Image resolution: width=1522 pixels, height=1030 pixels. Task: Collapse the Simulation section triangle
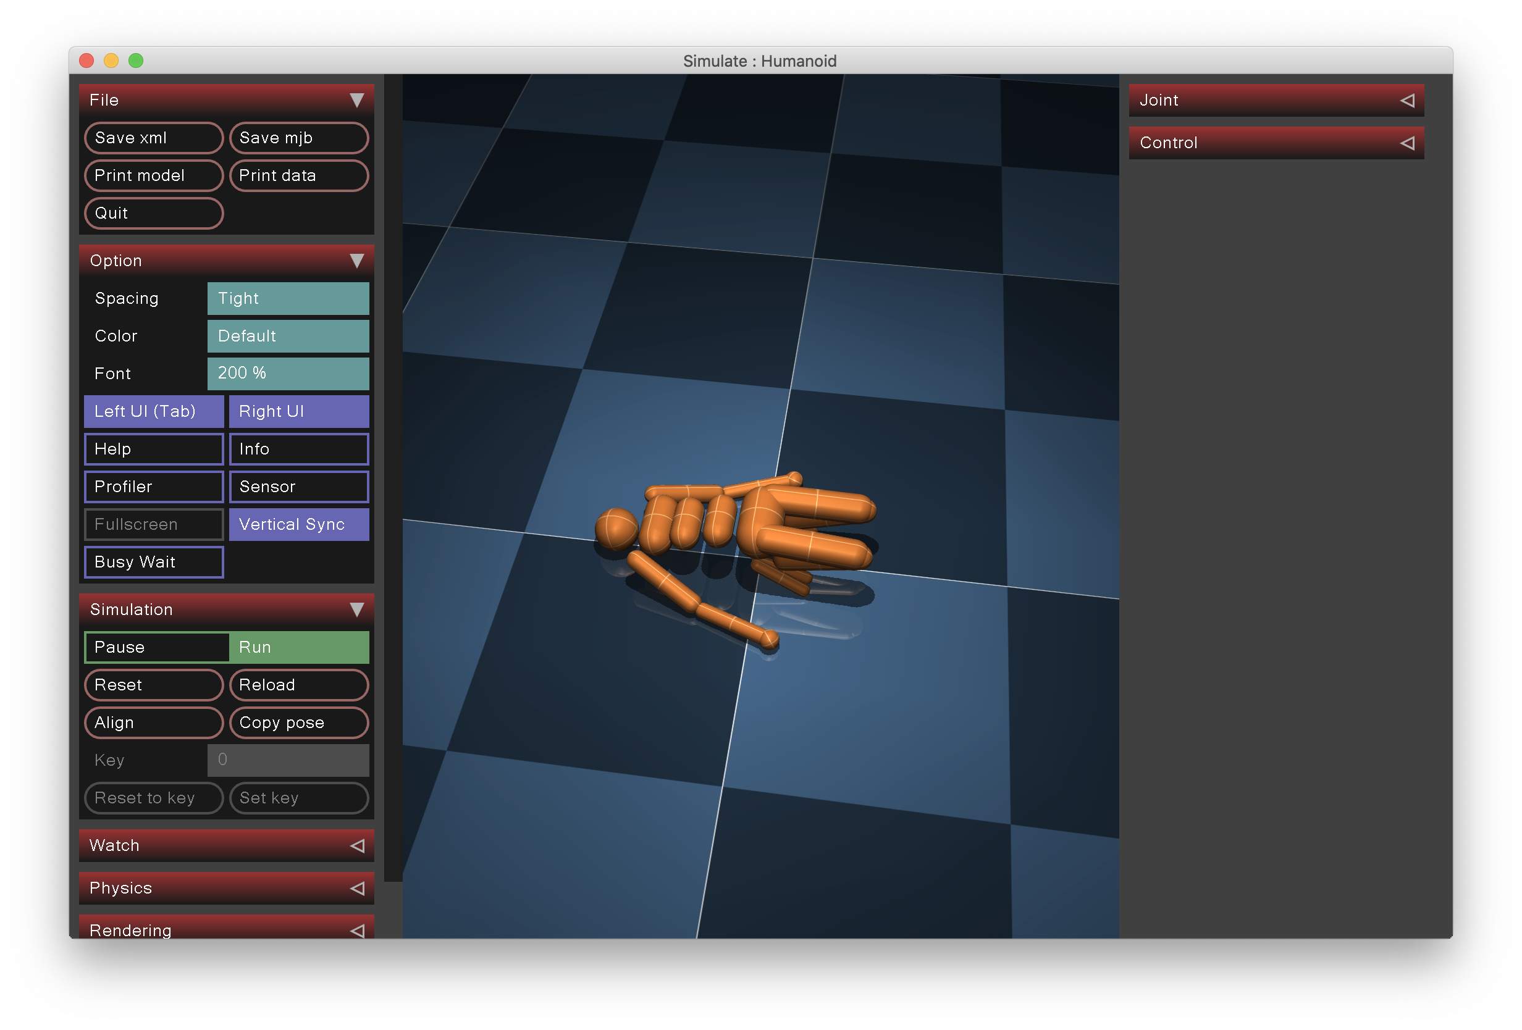point(356,609)
